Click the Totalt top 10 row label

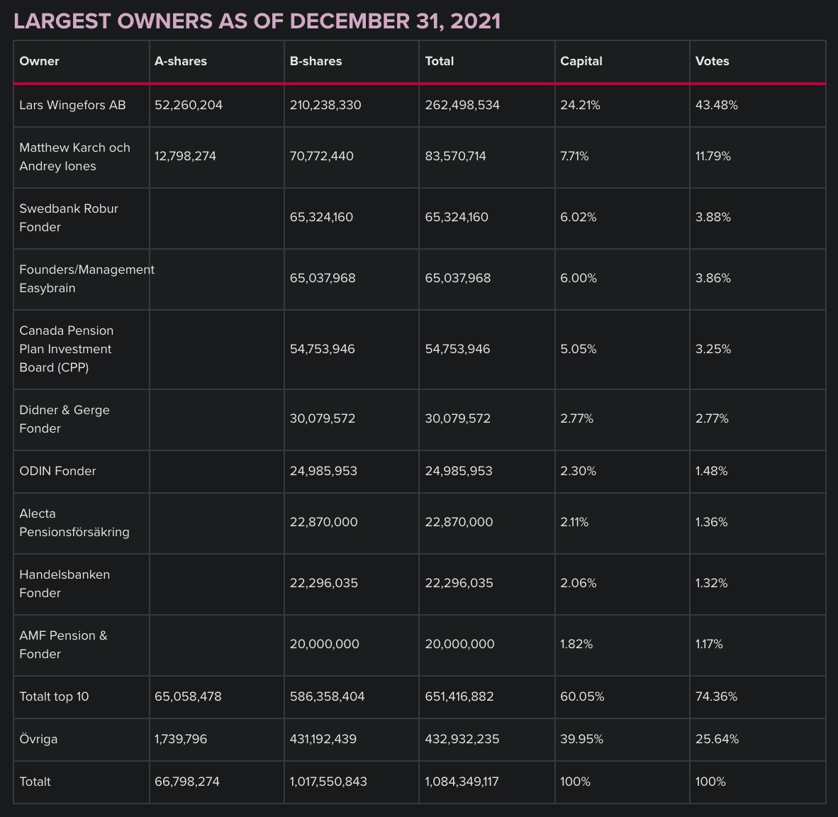[x=54, y=696]
